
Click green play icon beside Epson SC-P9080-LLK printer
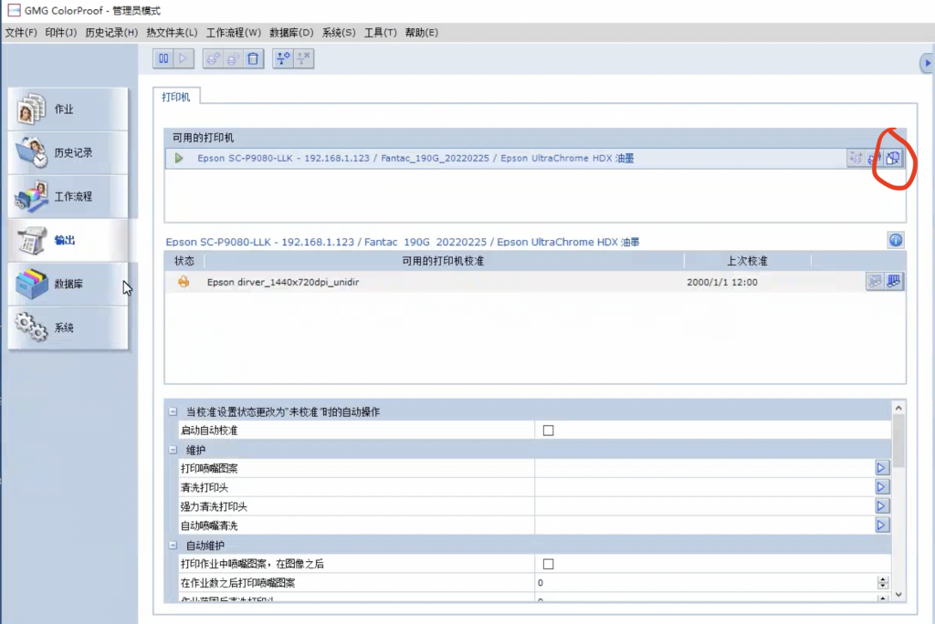coord(179,158)
